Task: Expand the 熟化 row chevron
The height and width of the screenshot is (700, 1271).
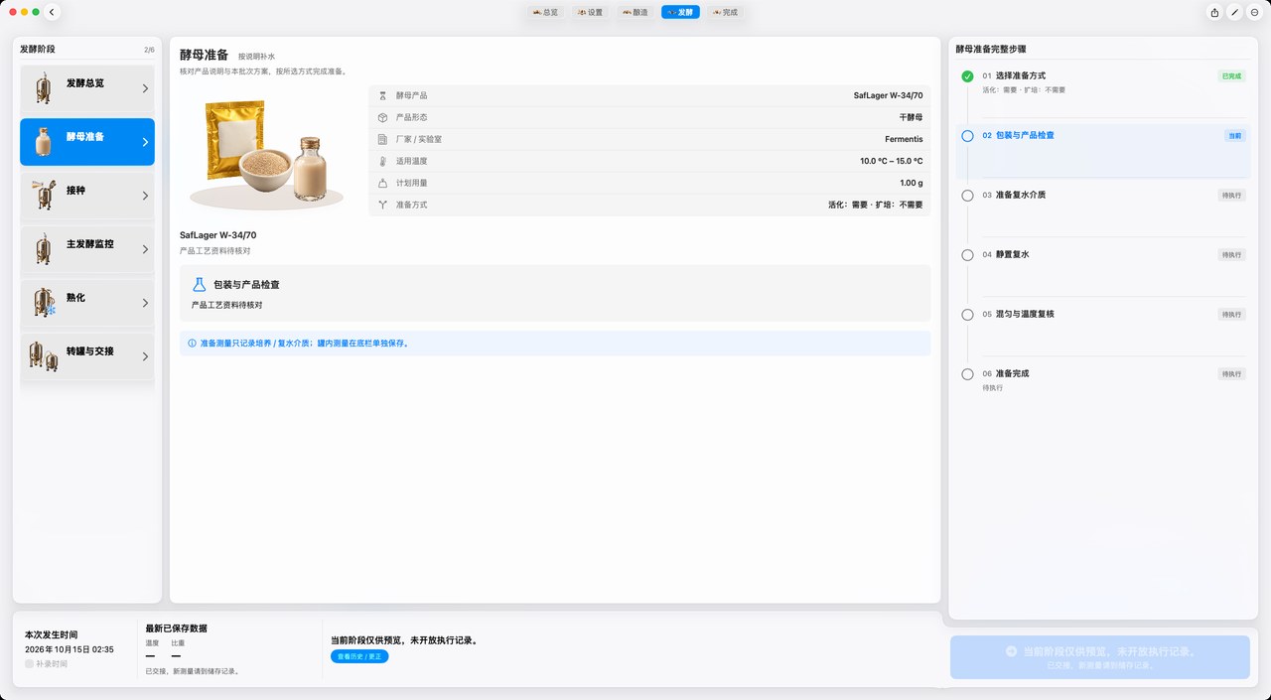Action: [x=145, y=303]
